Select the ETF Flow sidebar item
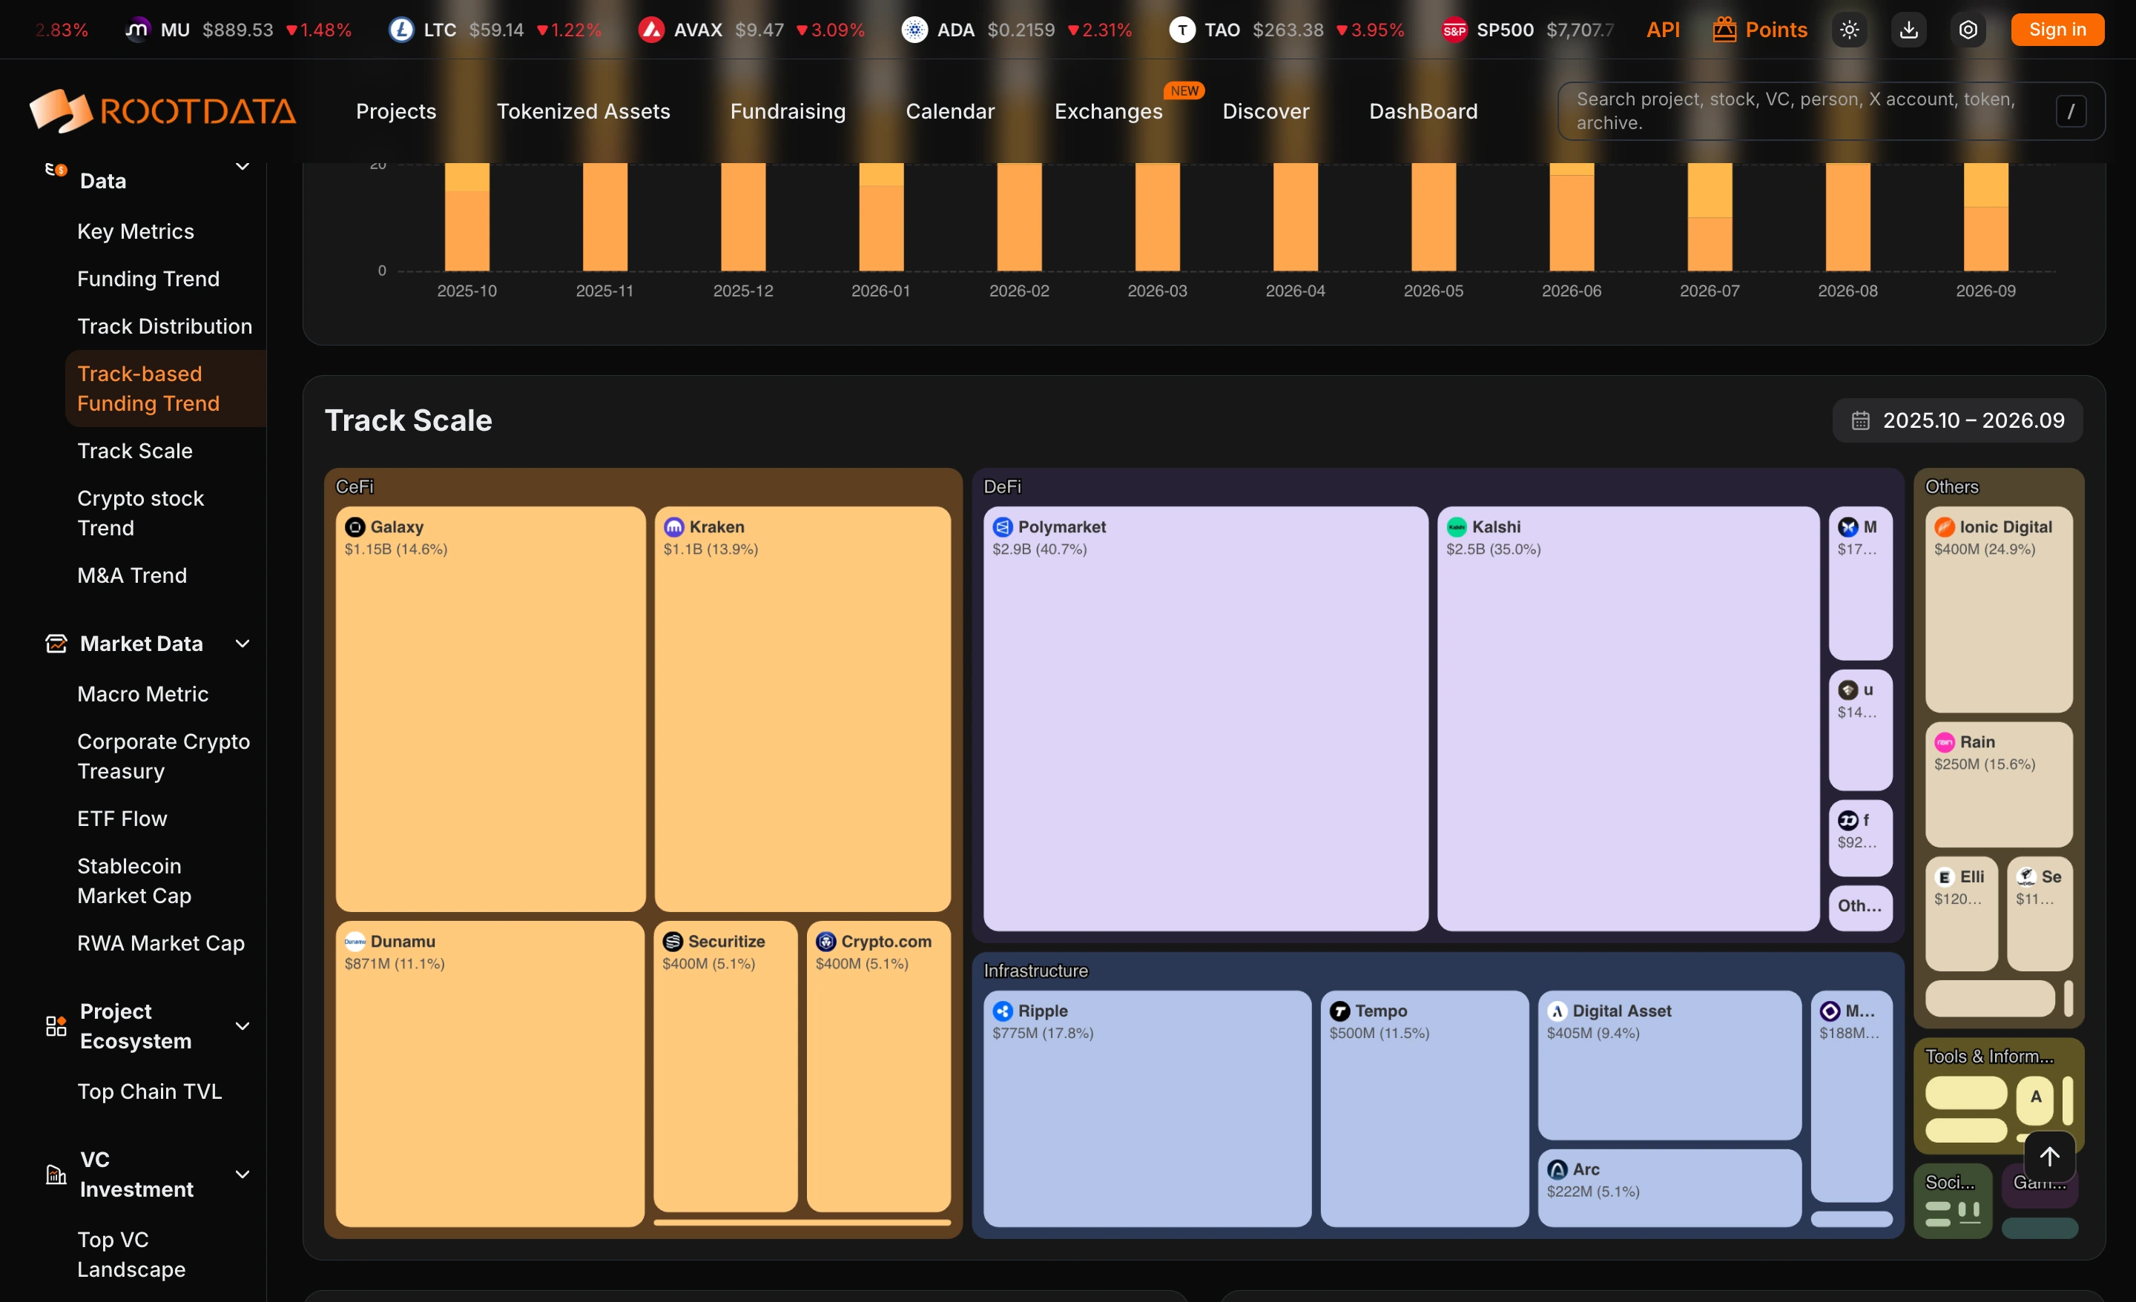Image resolution: width=2136 pixels, height=1302 pixels. 122,819
